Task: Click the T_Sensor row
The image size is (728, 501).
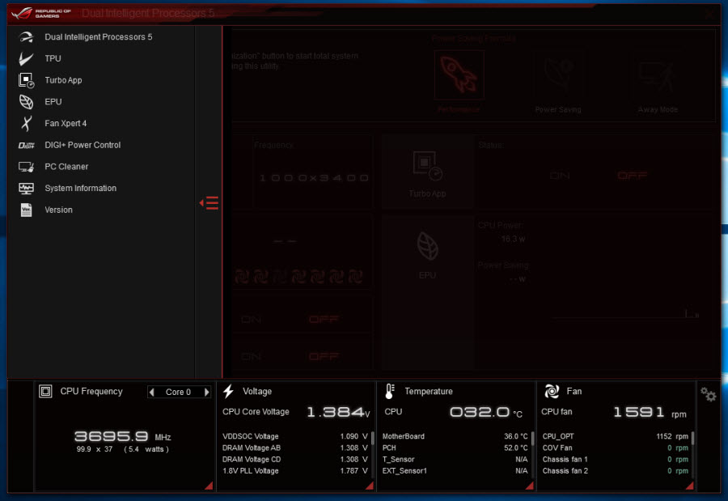Action: (x=455, y=459)
